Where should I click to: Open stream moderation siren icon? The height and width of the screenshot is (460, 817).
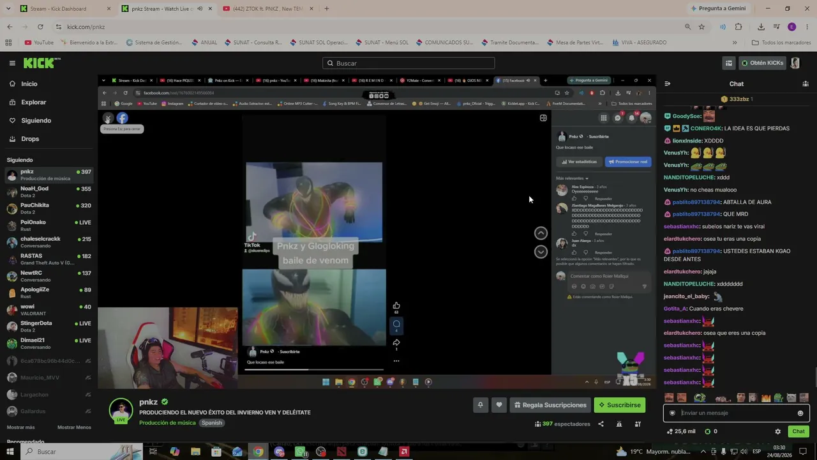pyautogui.click(x=619, y=424)
